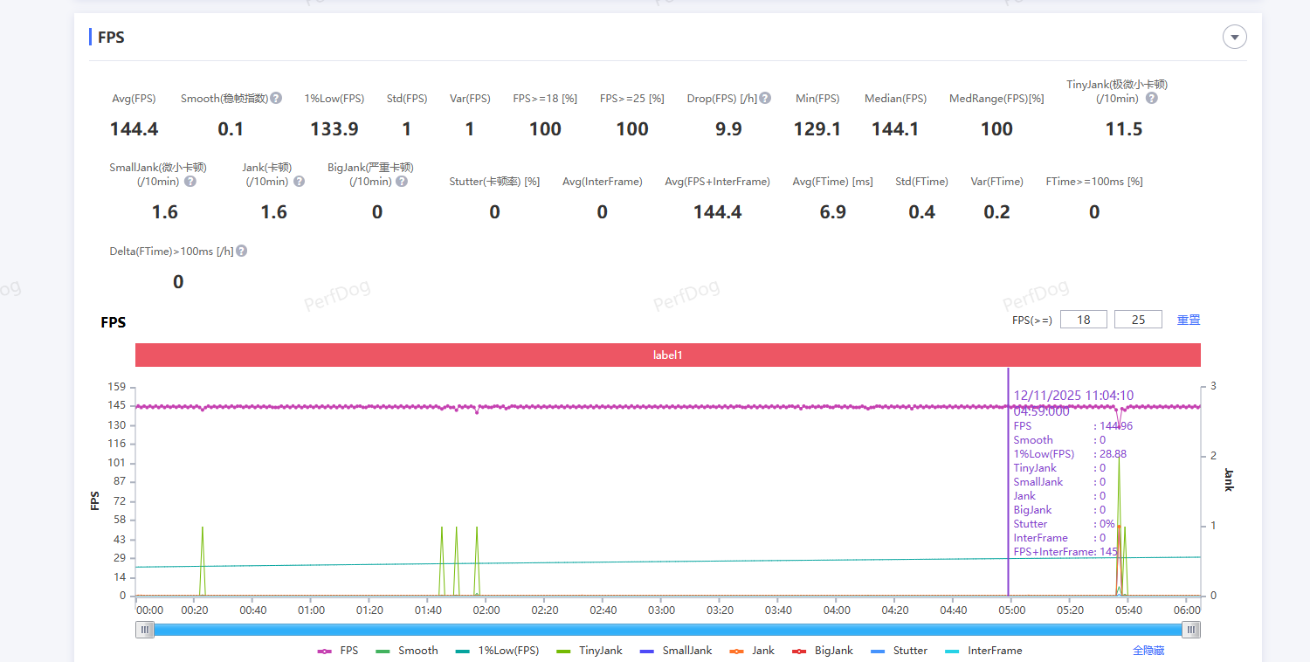Viewport: 1310px width, 662px height.
Task: Toggle the InterFrame series in the legend
Action: [983, 651]
